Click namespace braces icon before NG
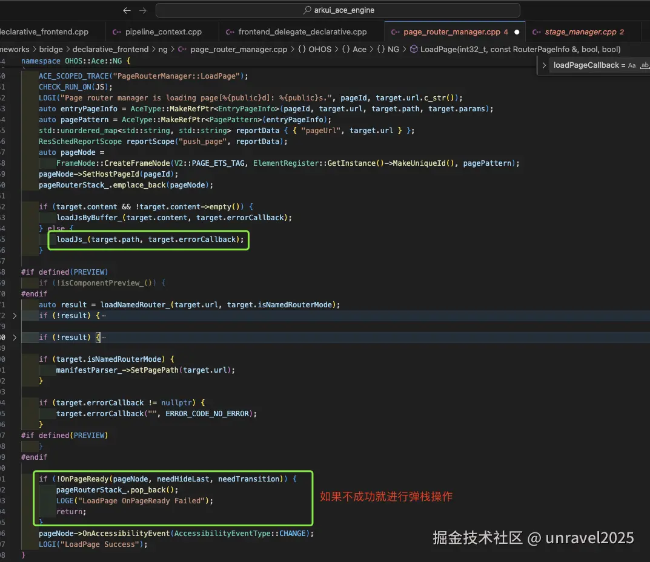This screenshot has width=650, height=562. coord(381,49)
